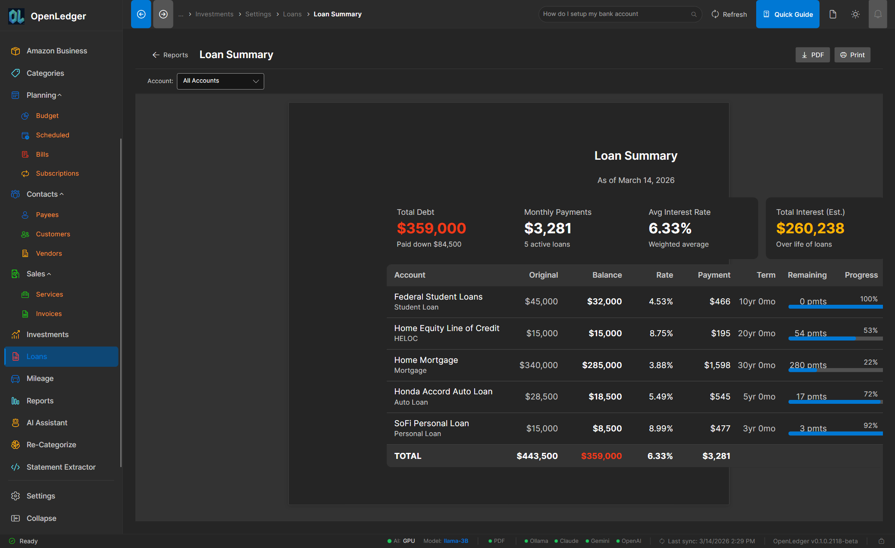Navigate to Investments breadcrumb
This screenshot has width=895, height=548.
click(x=214, y=14)
